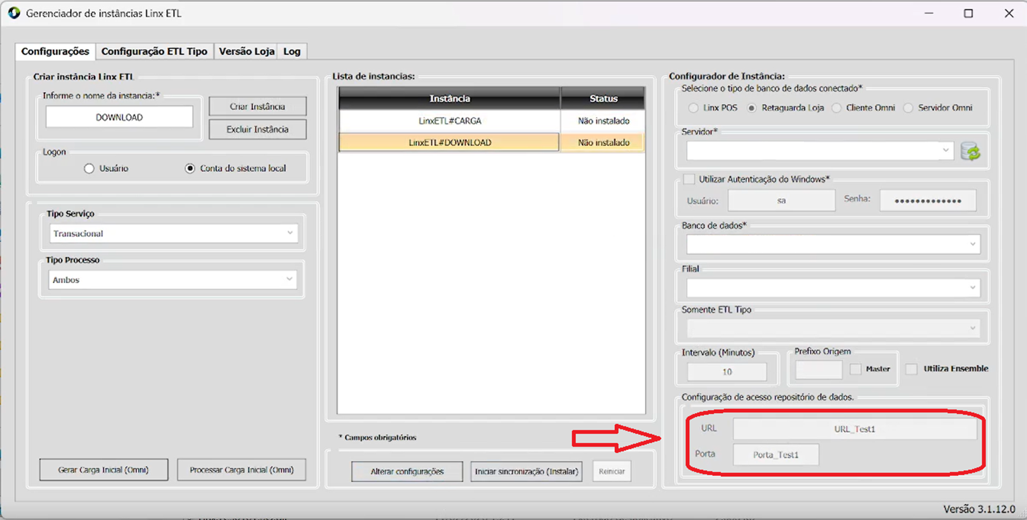Click the LinxETL#DOWNLOAD status cell 'Não instalado'
Viewport: 1027px width, 520px height.
(x=604, y=143)
